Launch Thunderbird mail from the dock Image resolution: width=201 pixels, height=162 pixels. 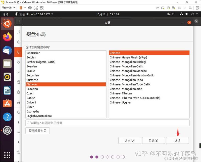[7, 50]
